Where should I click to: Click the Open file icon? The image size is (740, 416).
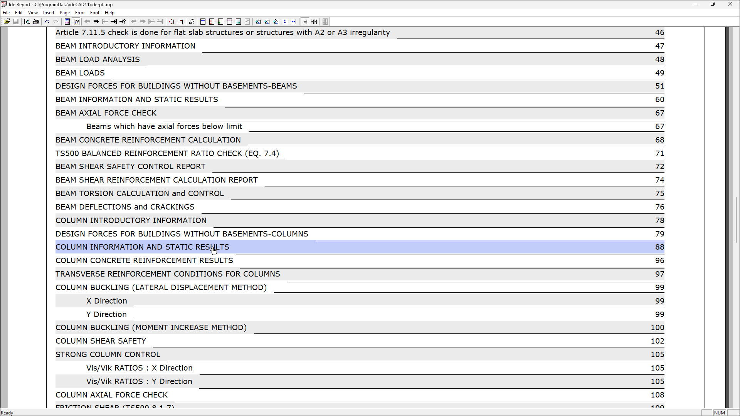point(7,22)
